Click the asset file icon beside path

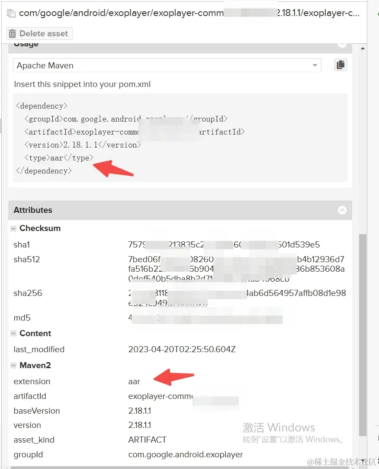point(11,13)
